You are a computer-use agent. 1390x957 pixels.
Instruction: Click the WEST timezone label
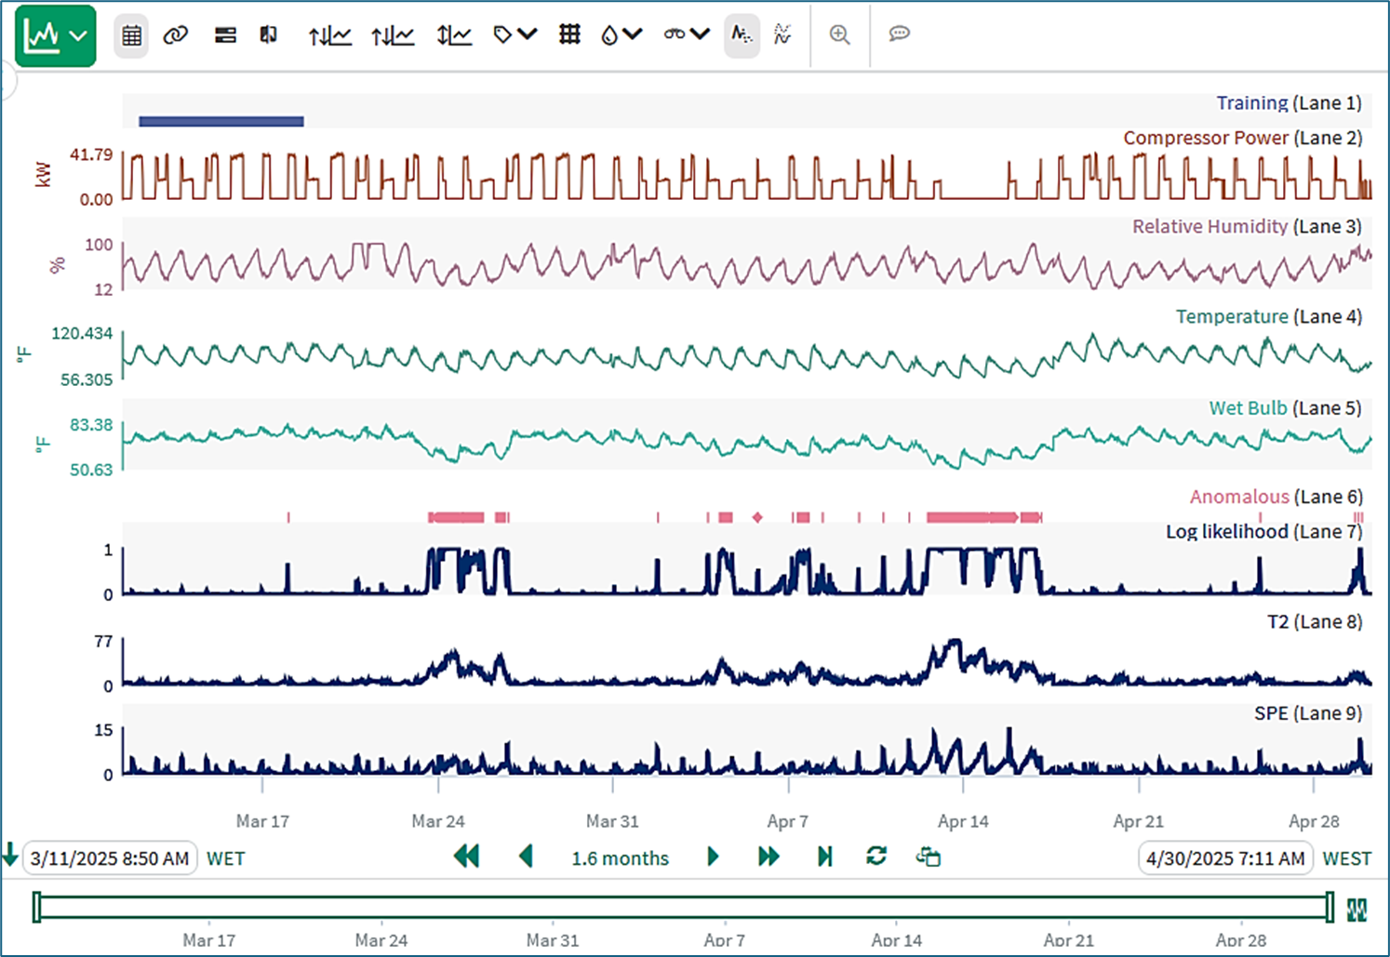1346,858
